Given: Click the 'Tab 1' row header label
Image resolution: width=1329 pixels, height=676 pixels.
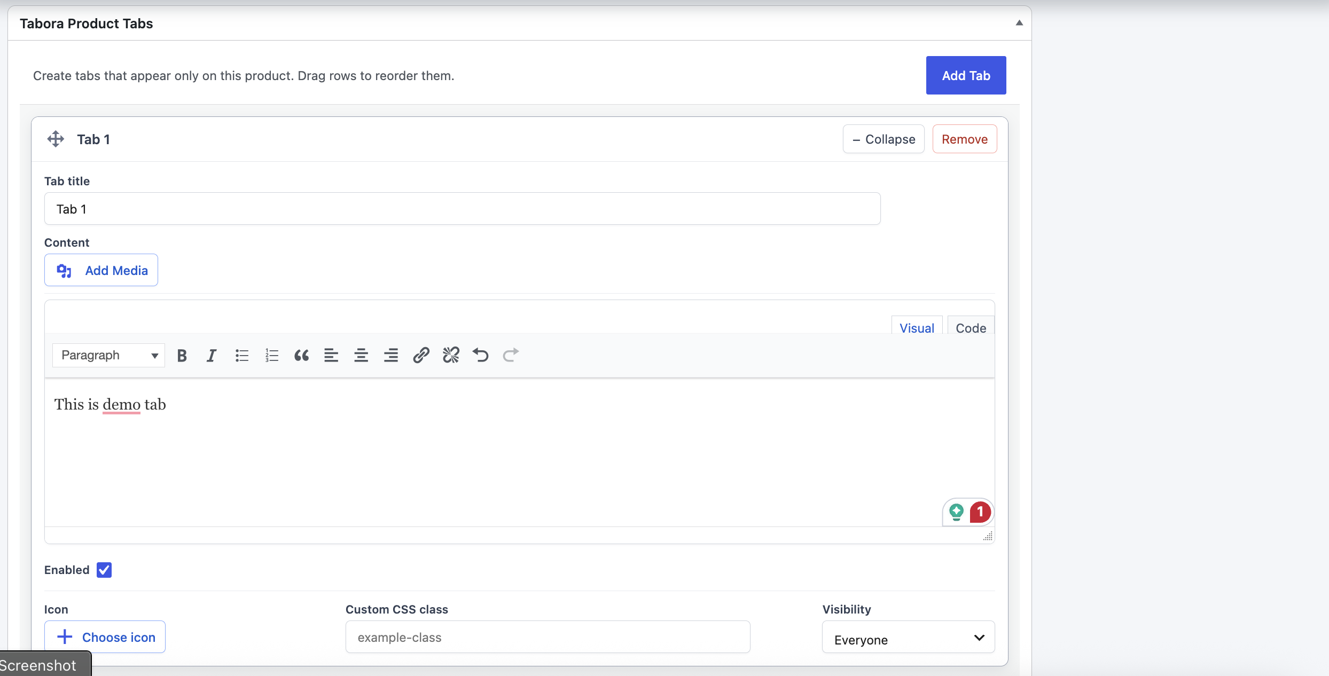Looking at the screenshot, I should pos(93,139).
